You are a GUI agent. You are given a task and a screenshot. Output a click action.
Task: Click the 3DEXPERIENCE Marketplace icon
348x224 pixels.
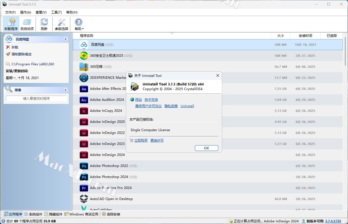click(x=84, y=78)
